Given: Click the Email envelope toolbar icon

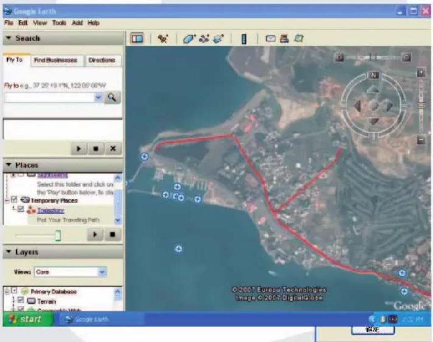Looking at the screenshot, I should click(x=270, y=38).
